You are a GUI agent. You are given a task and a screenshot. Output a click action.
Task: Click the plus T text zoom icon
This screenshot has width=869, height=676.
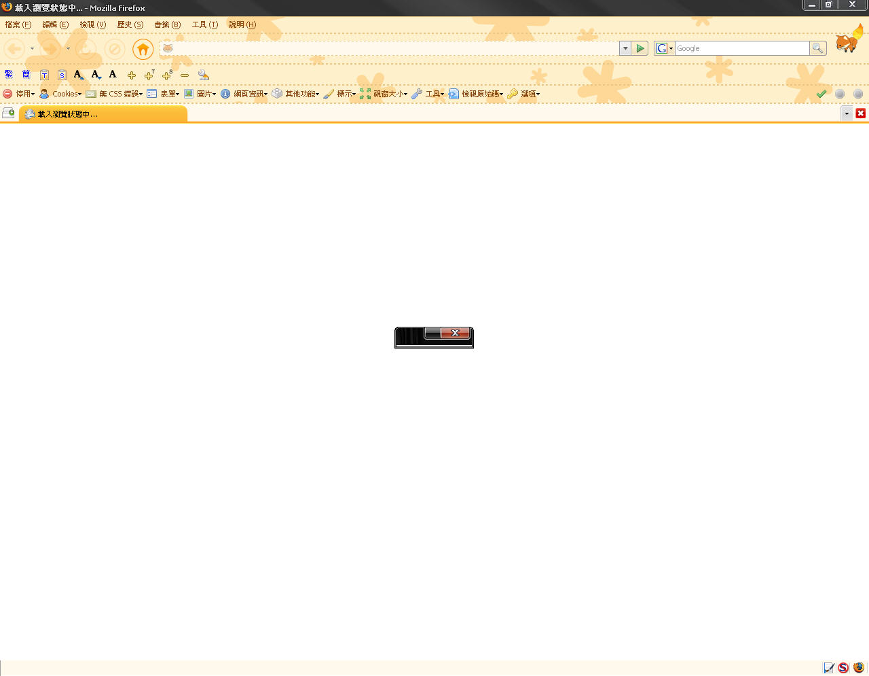coord(149,75)
